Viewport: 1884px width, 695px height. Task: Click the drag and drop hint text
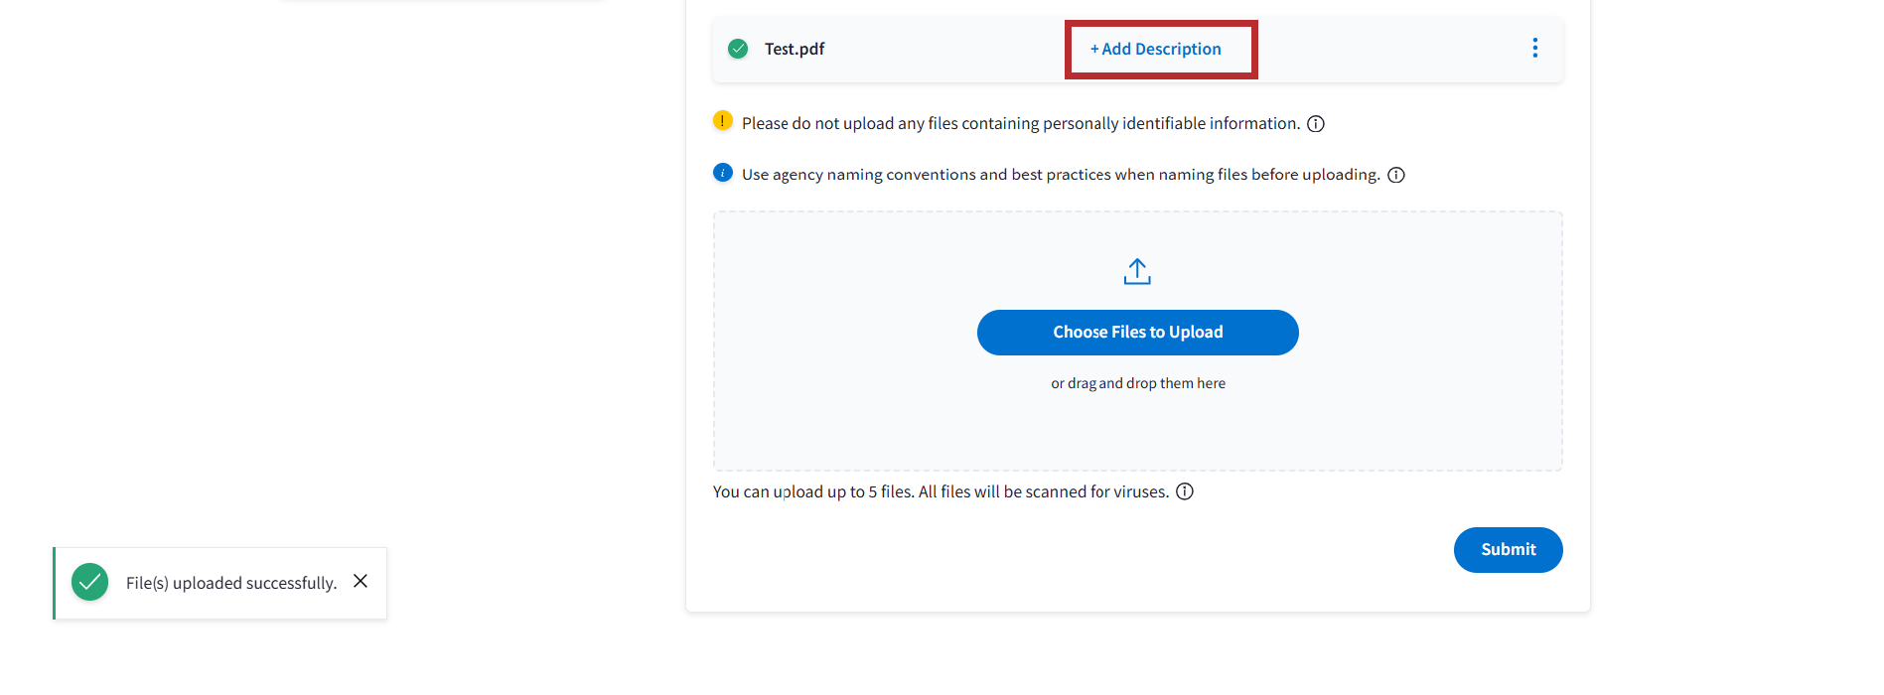[1137, 383]
